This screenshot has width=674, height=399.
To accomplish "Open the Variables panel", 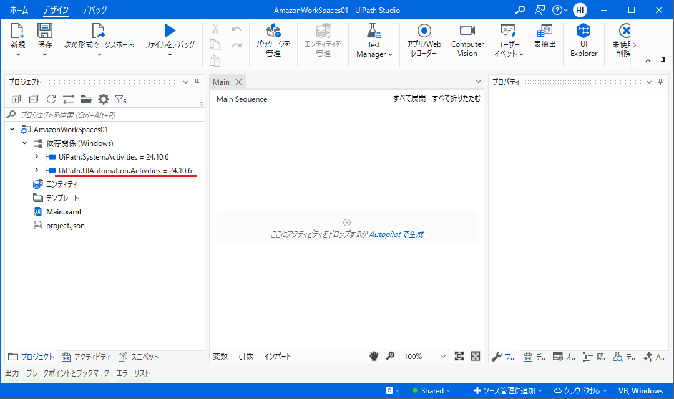I will pyautogui.click(x=220, y=356).
